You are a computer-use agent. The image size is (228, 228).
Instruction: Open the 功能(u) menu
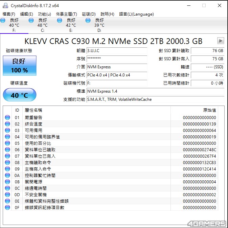pos(45,14)
